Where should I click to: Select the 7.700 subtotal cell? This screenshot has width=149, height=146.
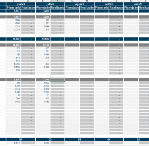point(43,80)
